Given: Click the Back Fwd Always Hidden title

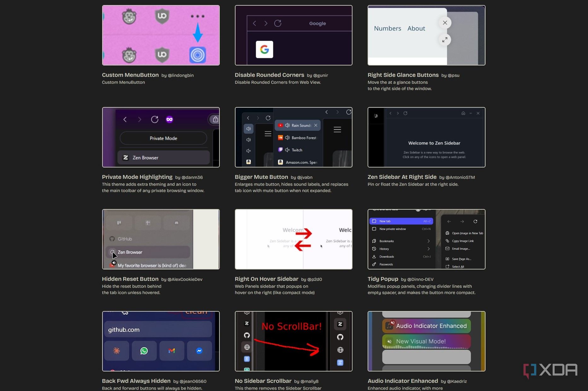Looking at the screenshot, I should (136, 381).
